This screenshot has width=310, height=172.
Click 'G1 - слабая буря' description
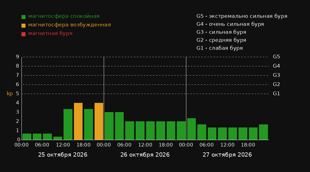click(220, 48)
